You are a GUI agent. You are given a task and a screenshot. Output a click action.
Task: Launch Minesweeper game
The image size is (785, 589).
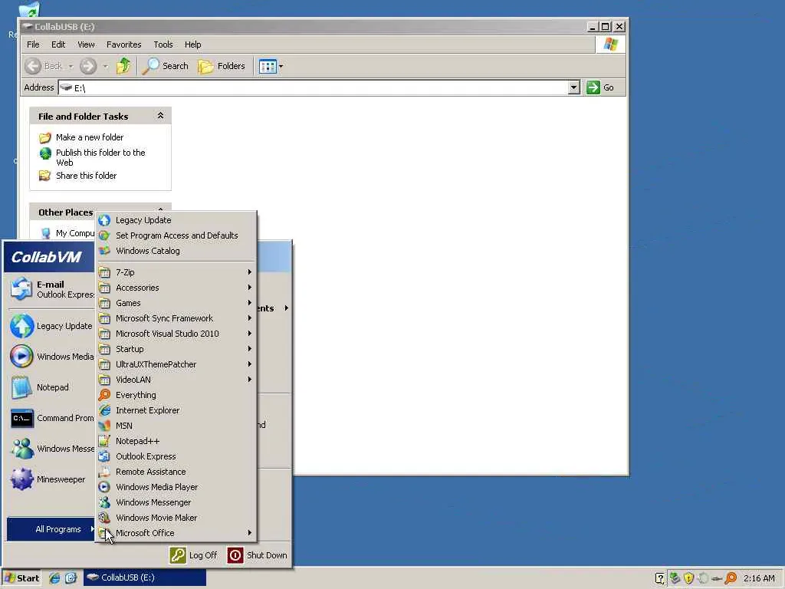[51, 479]
